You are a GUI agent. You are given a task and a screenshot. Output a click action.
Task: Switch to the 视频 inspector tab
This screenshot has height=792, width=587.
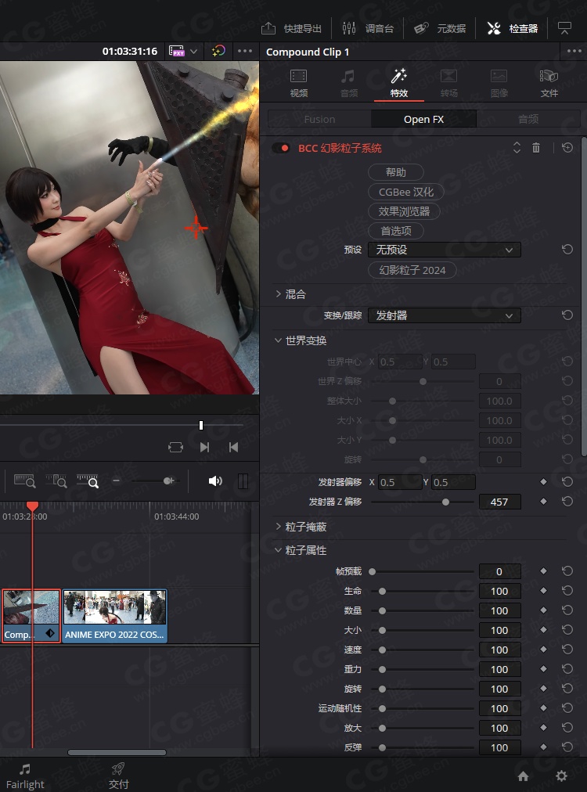pyautogui.click(x=298, y=83)
